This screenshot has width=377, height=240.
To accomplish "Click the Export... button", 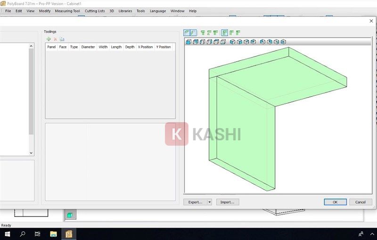I will point(195,202).
